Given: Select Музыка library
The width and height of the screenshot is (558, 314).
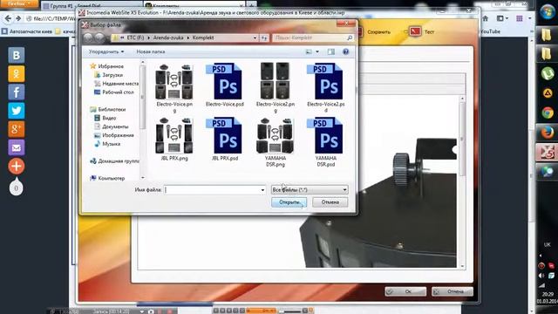Looking at the screenshot, I should coord(111,144).
